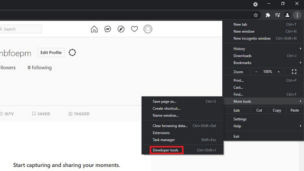The image size is (304, 171).
Task: Expand the History submenu
Action: 263,48
